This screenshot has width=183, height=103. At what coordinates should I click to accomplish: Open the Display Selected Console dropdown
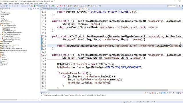pyautogui.click(x=172, y=93)
